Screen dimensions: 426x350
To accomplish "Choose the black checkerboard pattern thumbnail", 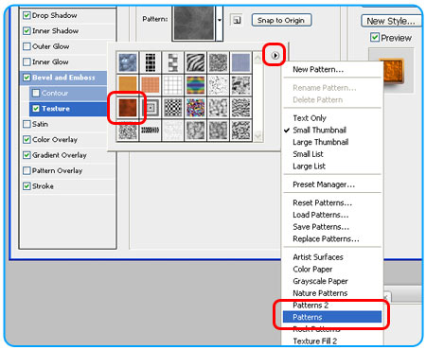I will click(173, 108).
